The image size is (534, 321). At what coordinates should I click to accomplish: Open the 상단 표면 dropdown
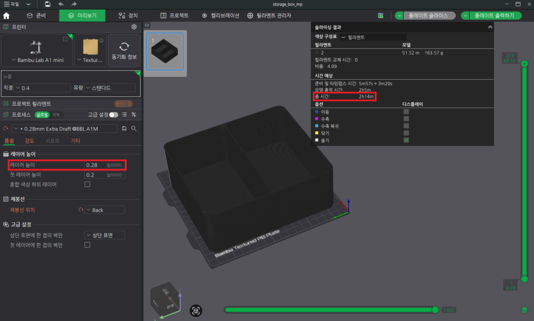(x=104, y=235)
